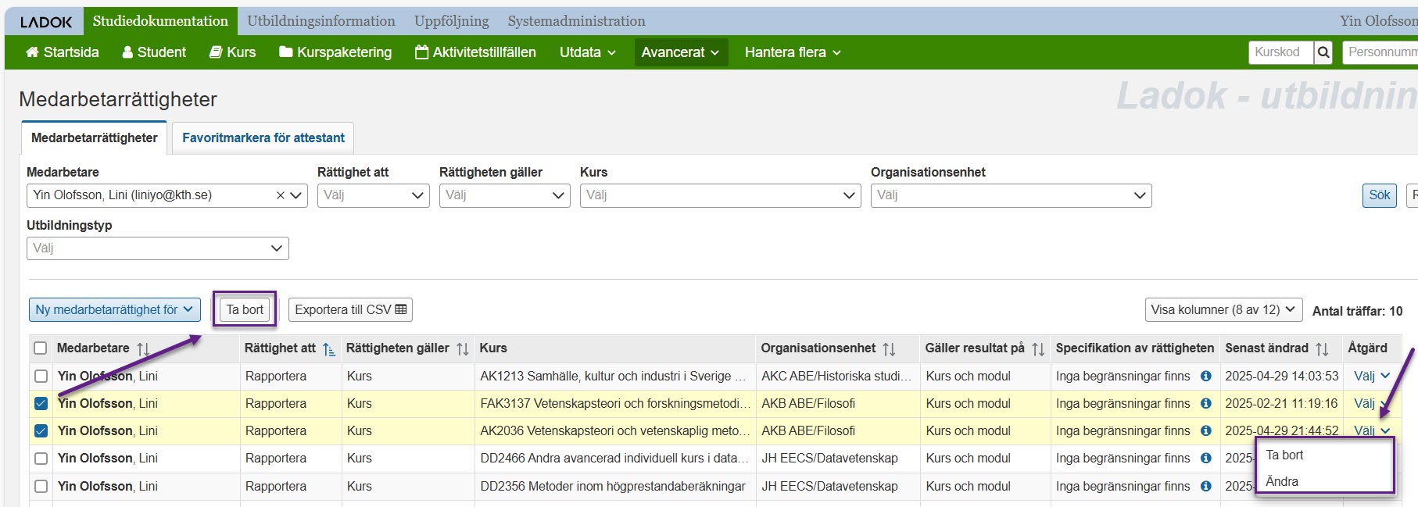
Task: Go to Startsida via the home icon
Action: tap(32, 52)
